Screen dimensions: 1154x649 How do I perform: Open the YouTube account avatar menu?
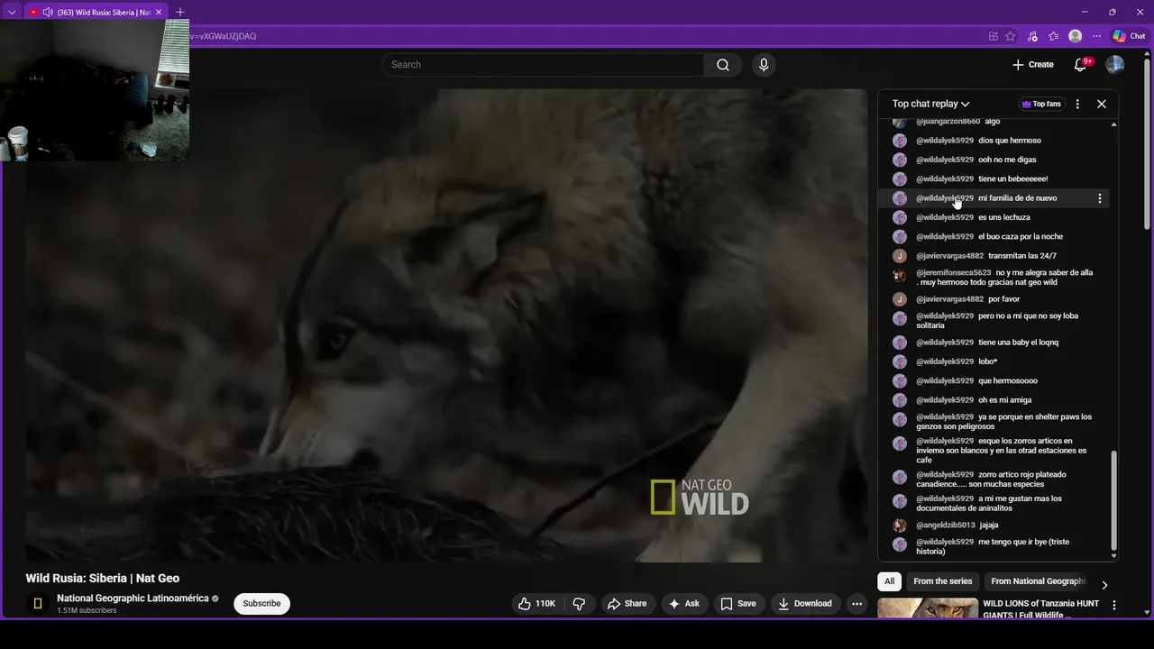1115,65
